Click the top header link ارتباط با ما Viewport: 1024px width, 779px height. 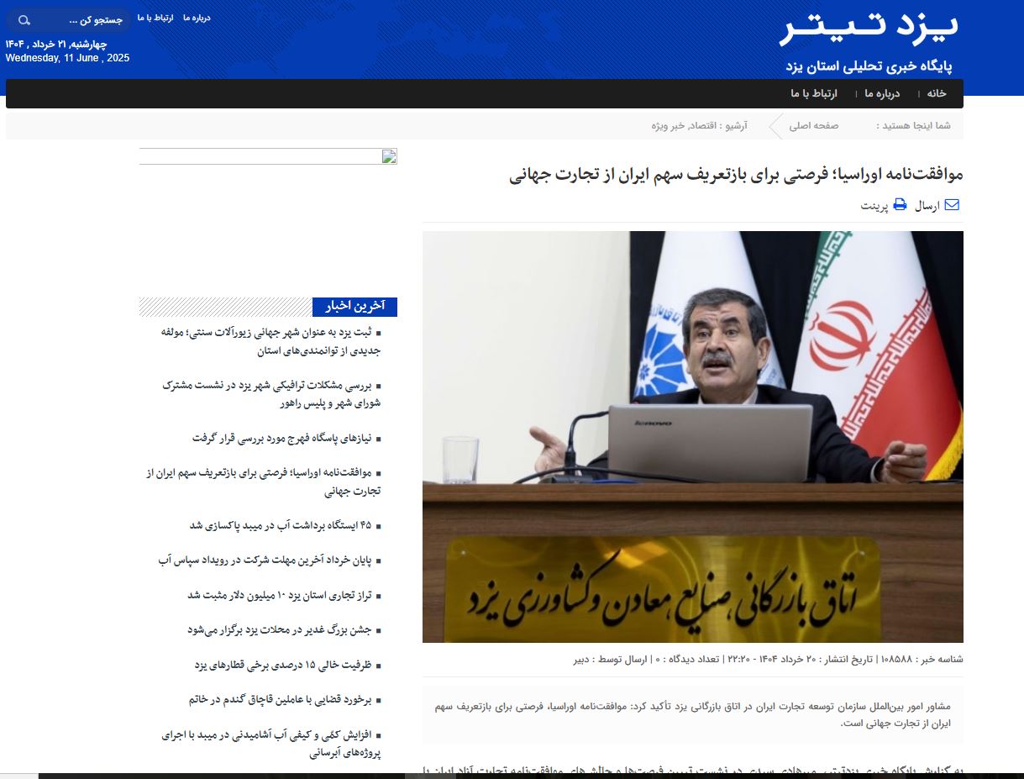(x=155, y=18)
